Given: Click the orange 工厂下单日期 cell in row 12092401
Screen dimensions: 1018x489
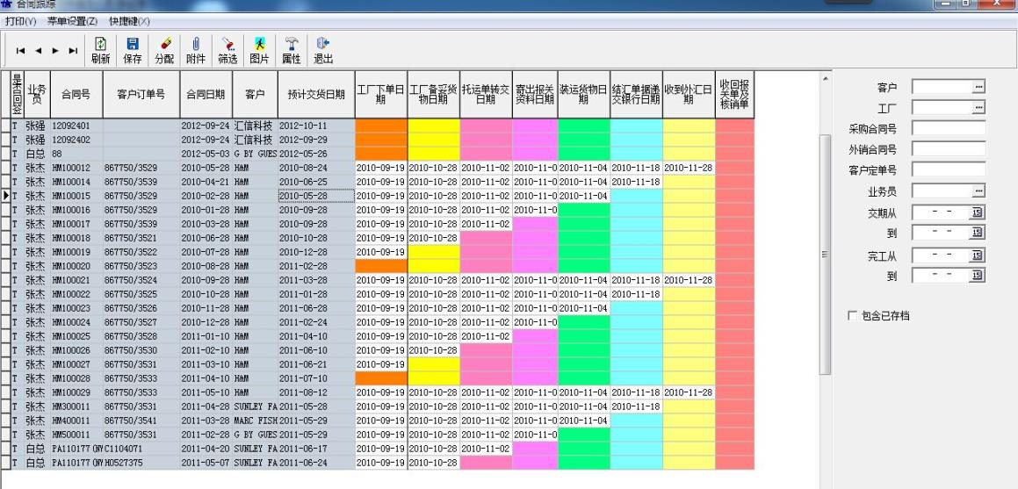Looking at the screenshot, I should click(x=382, y=126).
